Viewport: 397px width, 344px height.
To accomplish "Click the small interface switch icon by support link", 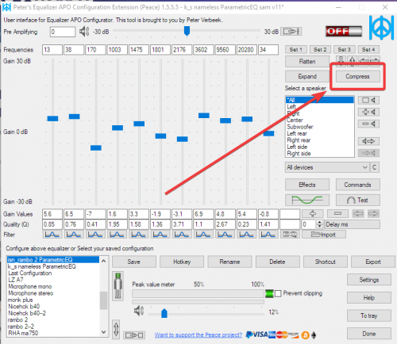I will click(x=134, y=335).
